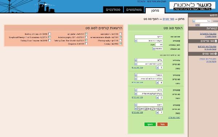Click the set type name input field
218x137 pixels.
(x=149, y=37)
